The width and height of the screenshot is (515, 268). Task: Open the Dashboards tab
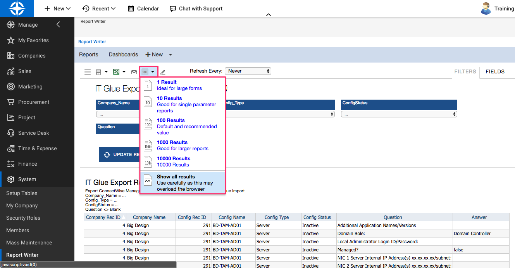pyautogui.click(x=123, y=54)
